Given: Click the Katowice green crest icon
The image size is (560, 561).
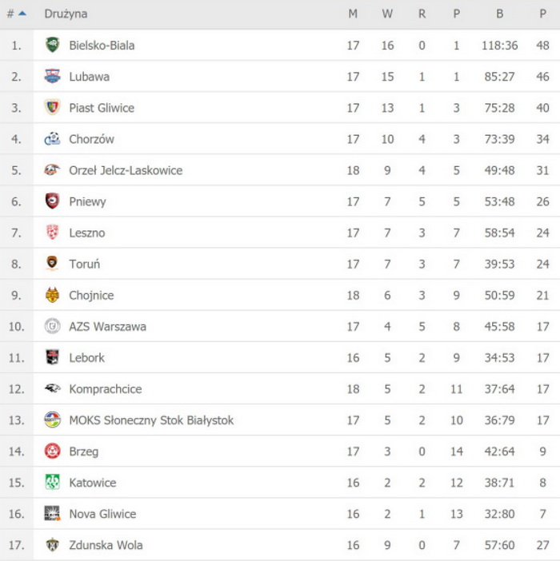Looking at the screenshot, I should 52,482.
